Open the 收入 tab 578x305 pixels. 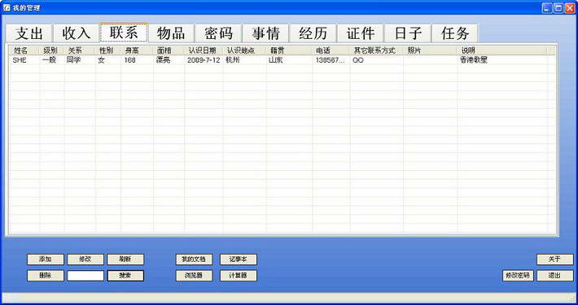(76, 33)
